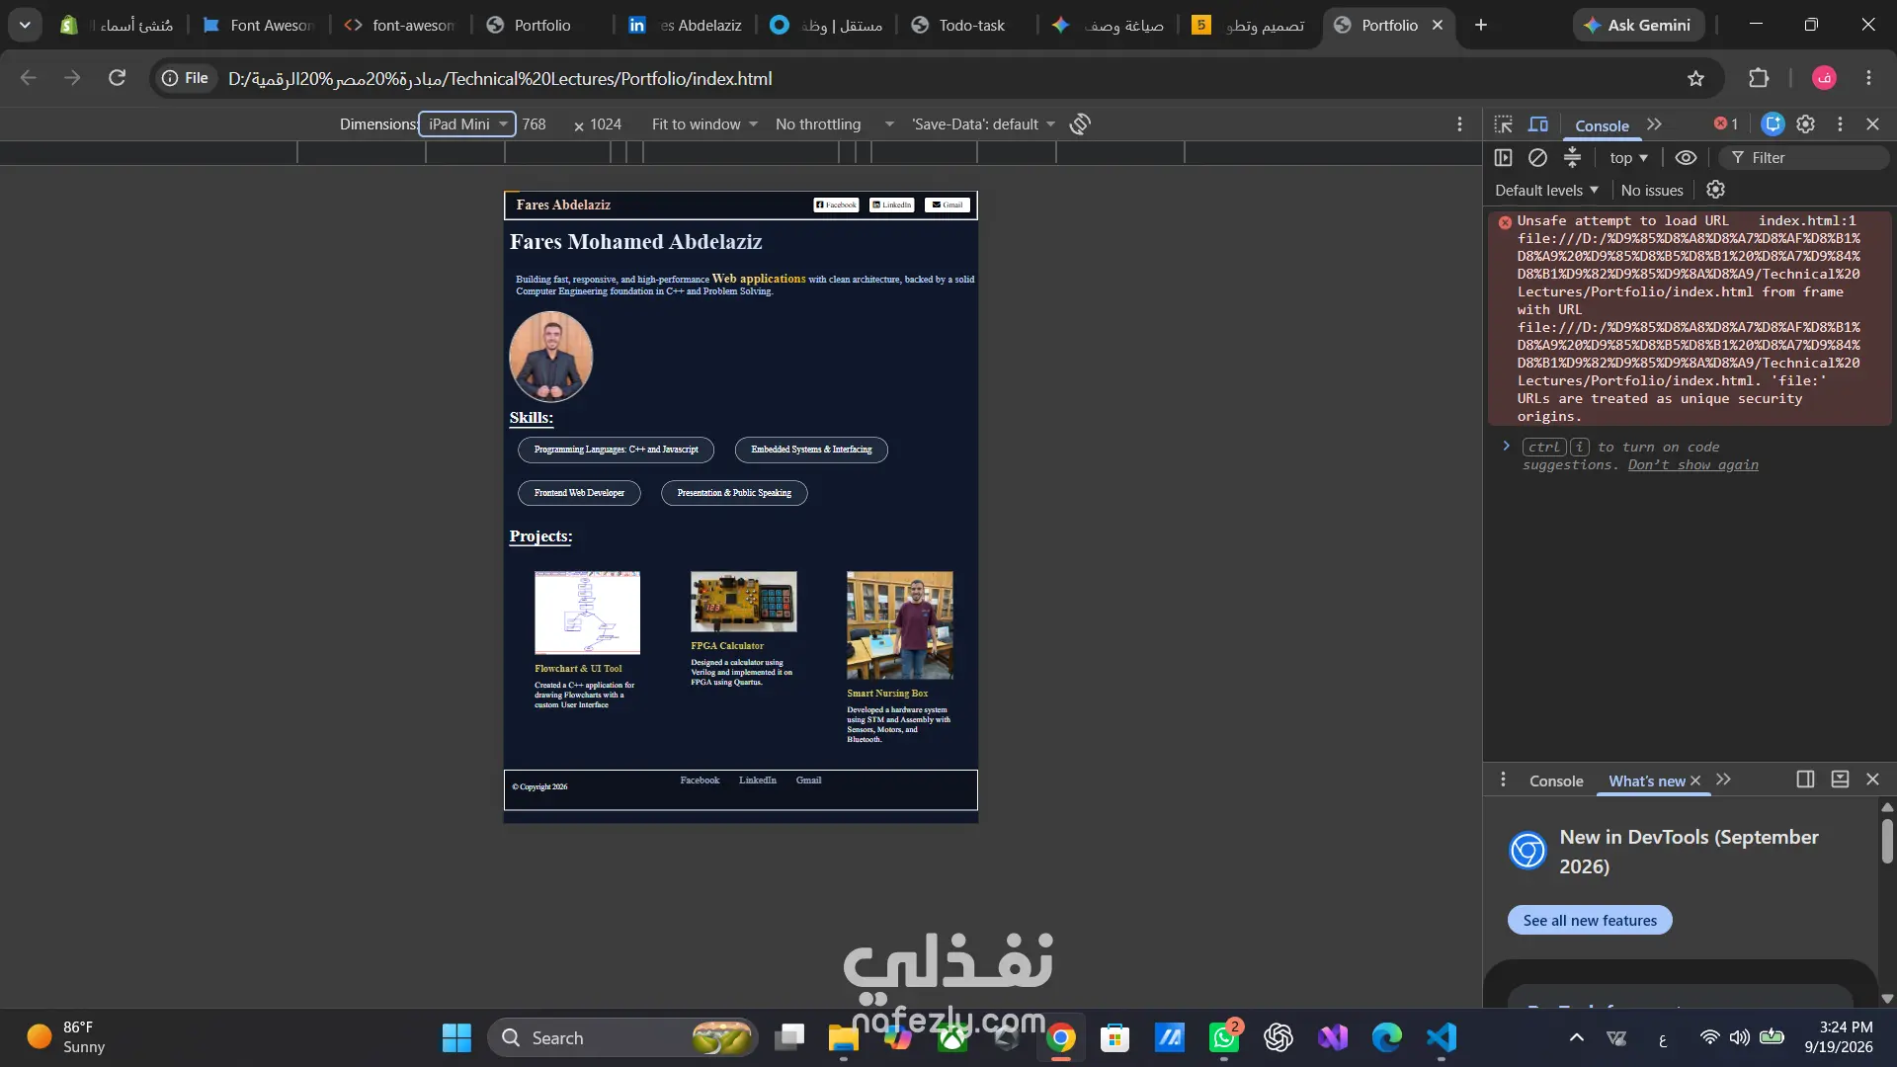Screen dimensions: 1897x1067
Task: Click the Don't show again link
Action: (x=1693, y=465)
